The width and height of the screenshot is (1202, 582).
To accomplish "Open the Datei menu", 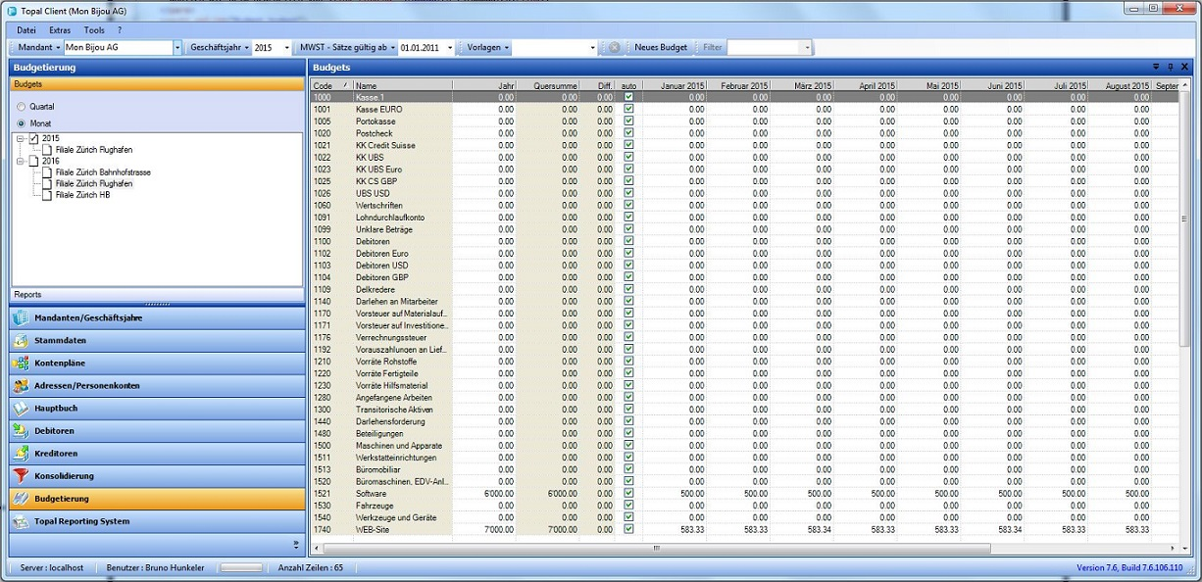I will click(x=26, y=30).
